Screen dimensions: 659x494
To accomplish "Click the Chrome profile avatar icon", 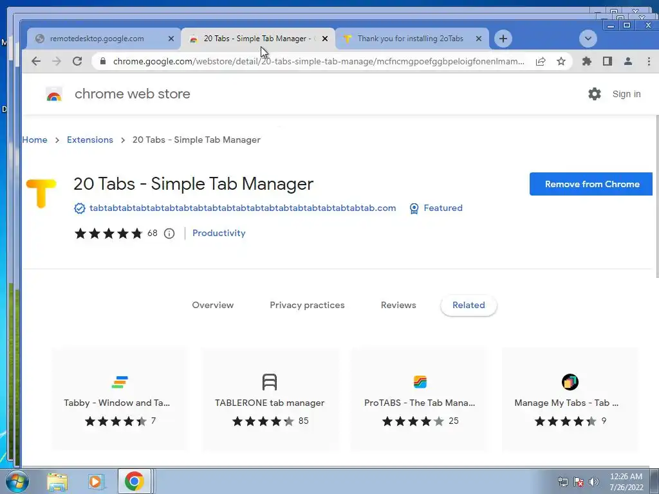I will 628,61.
